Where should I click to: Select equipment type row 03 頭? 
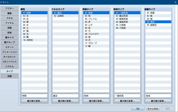point(158,19)
